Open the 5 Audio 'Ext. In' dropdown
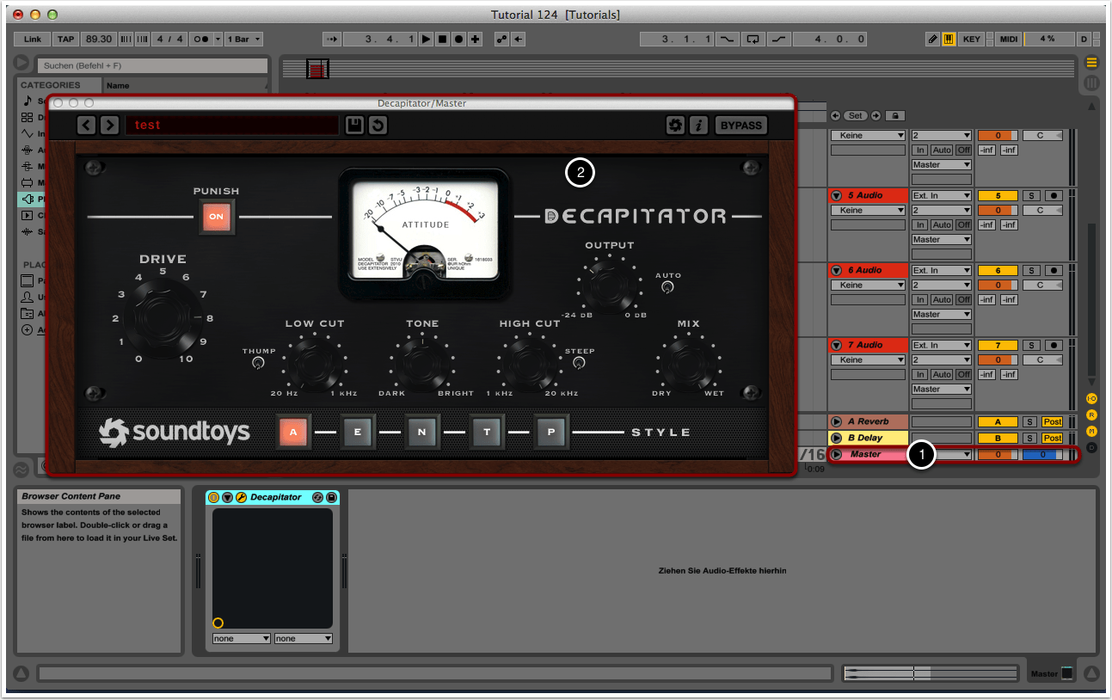The width and height of the screenshot is (1112, 700). point(941,196)
